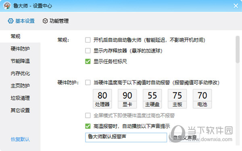Open the 功能管理 tab
This screenshot has width=242, height=151.
pos(56,21)
